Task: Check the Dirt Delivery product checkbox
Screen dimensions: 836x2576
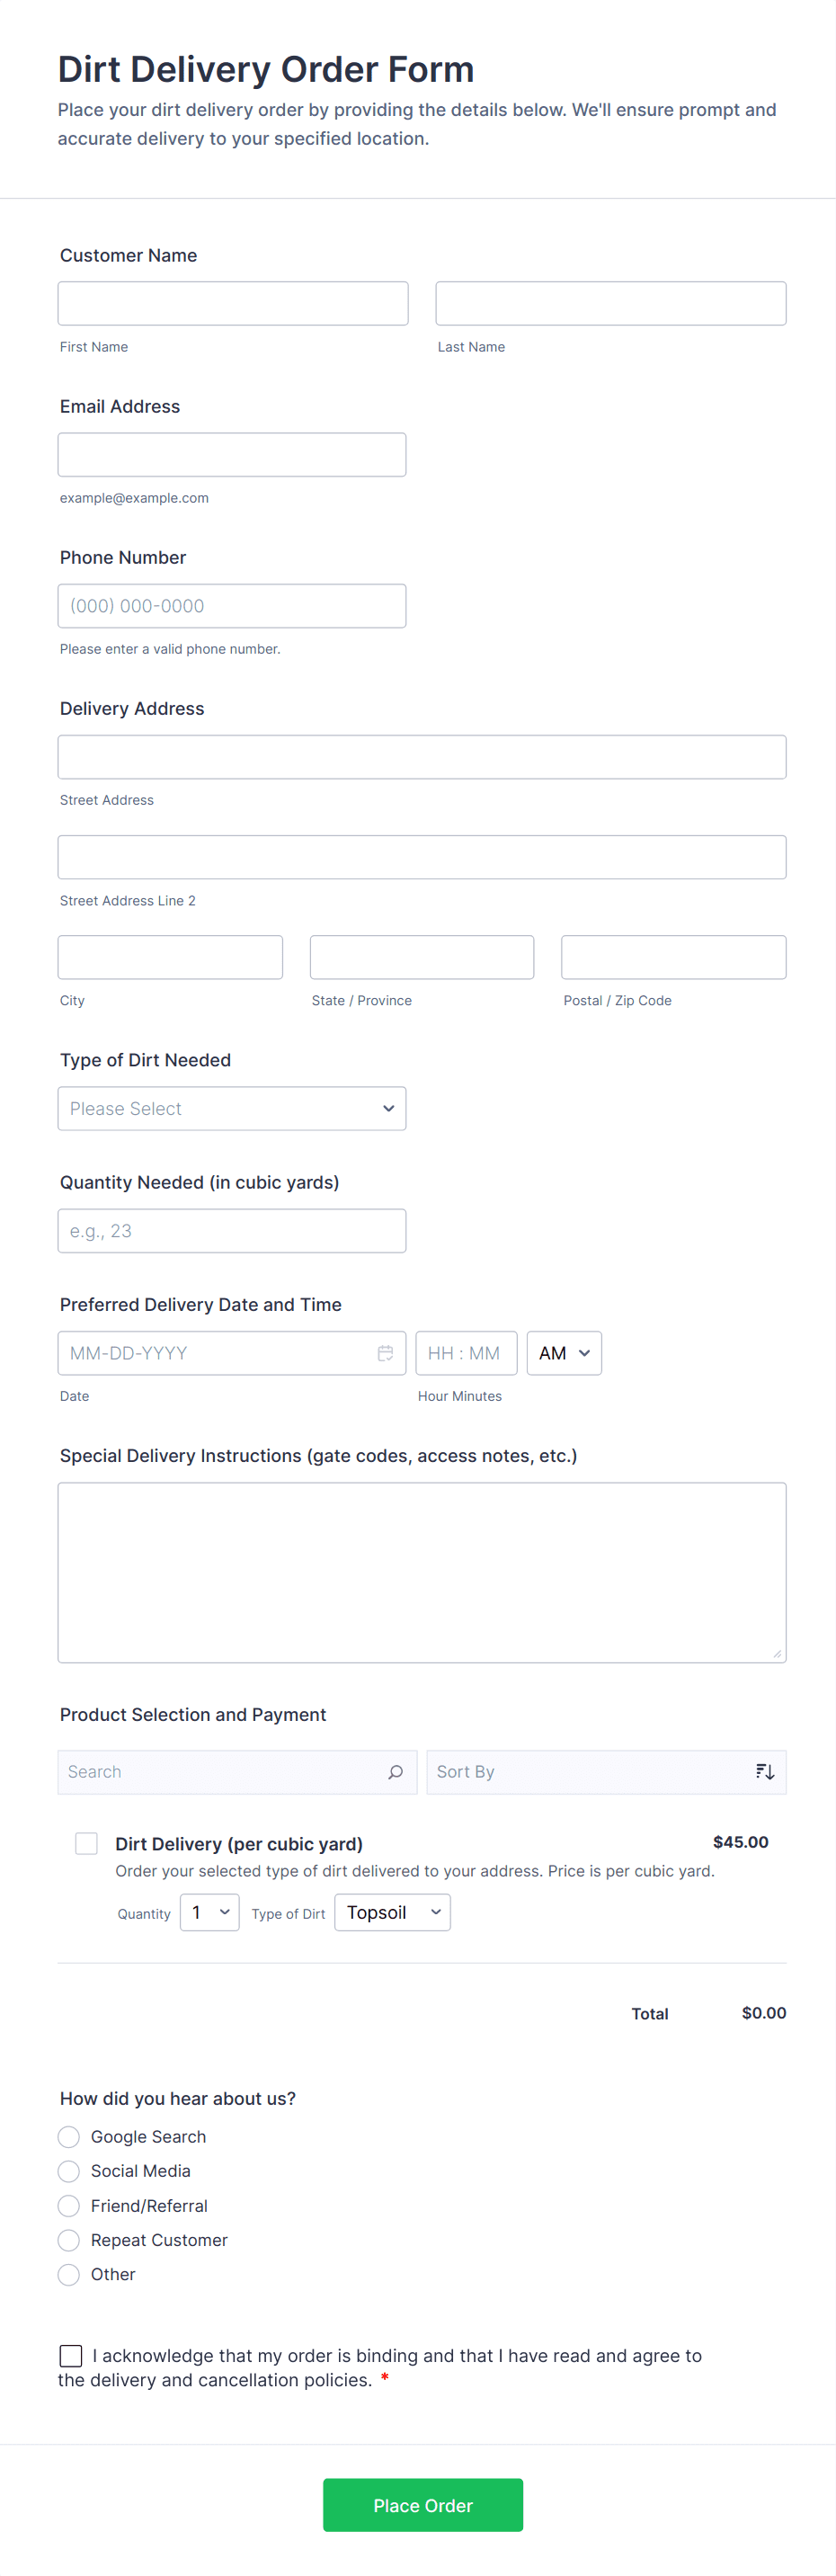Action: [87, 1843]
